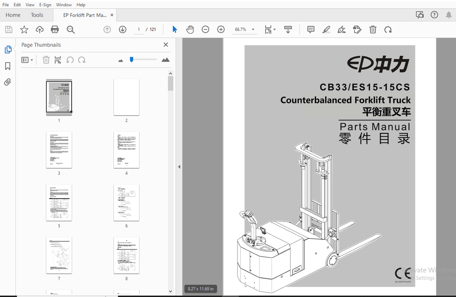This screenshot has width=456, height=297.
Task: Click the Zoom out minus icon
Action: point(205,29)
